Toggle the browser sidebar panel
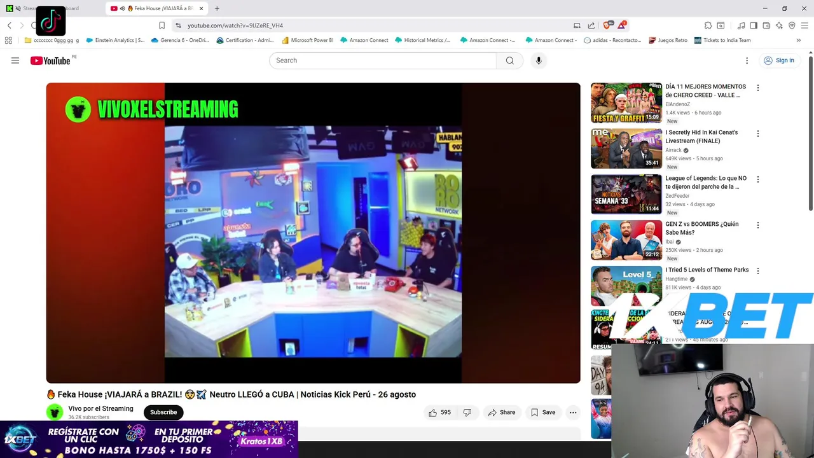814x458 pixels. (754, 25)
